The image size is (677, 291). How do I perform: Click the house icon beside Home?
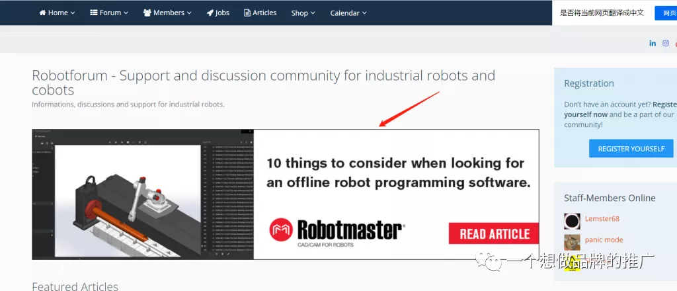42,13
